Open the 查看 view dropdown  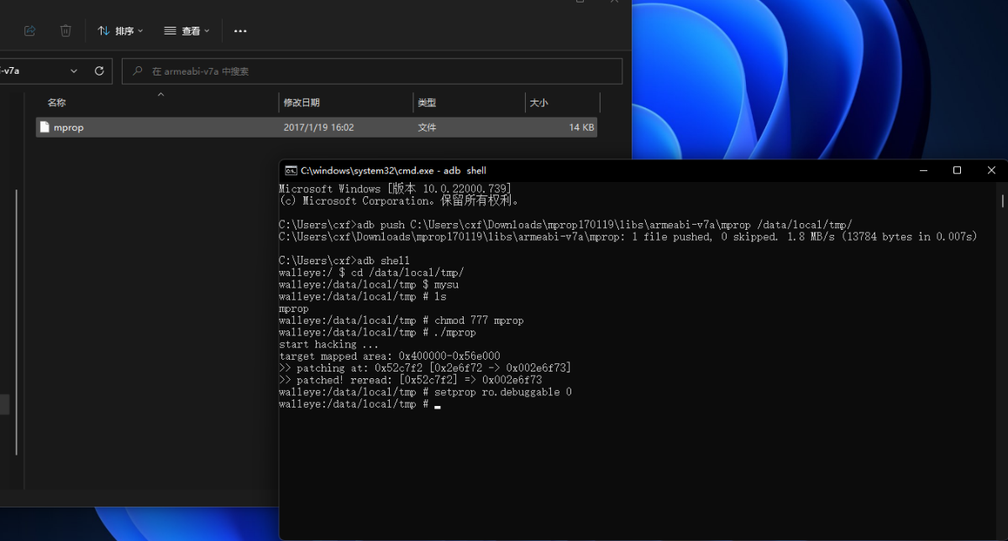click(186, 31)
